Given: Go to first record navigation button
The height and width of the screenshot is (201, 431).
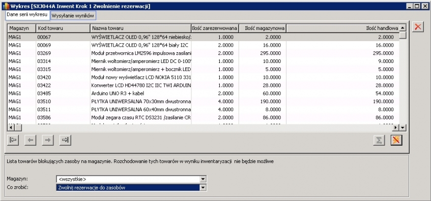Looking at the screenshot, I should click(x=13, y=140).
